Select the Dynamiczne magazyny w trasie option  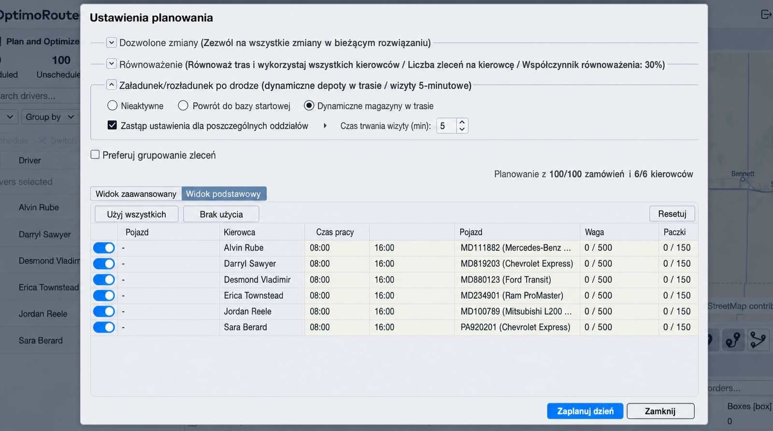309,105
